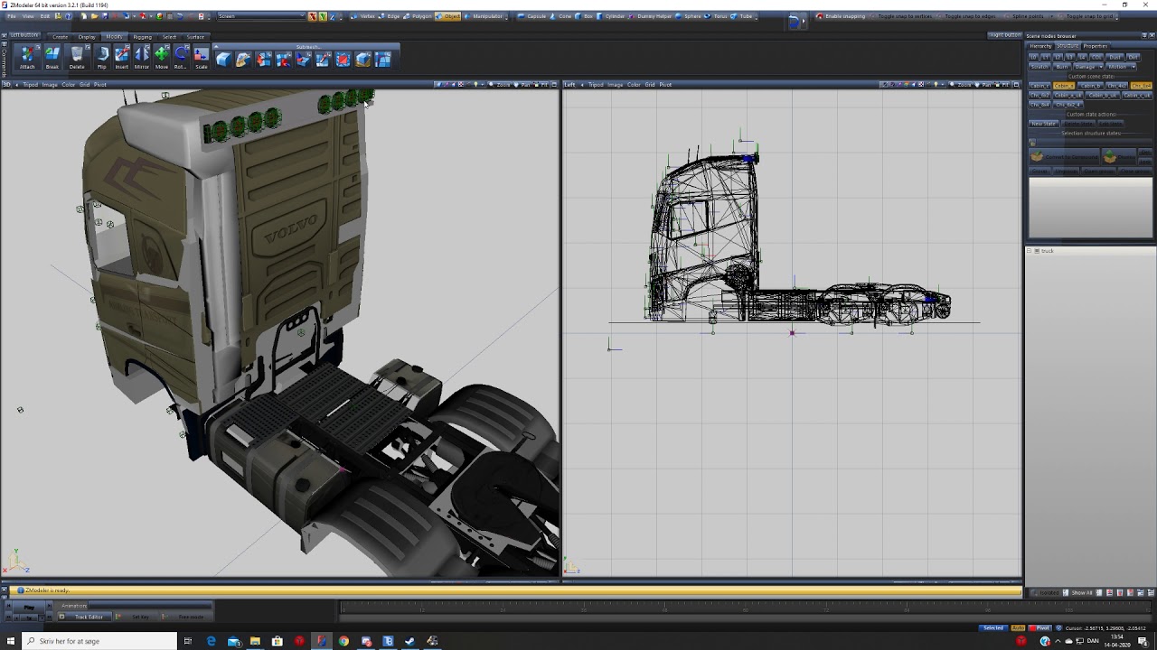Viewport: 1157px width, 650px height.
Task: Switch to the Create tab
Action: [x=61, y=37]
